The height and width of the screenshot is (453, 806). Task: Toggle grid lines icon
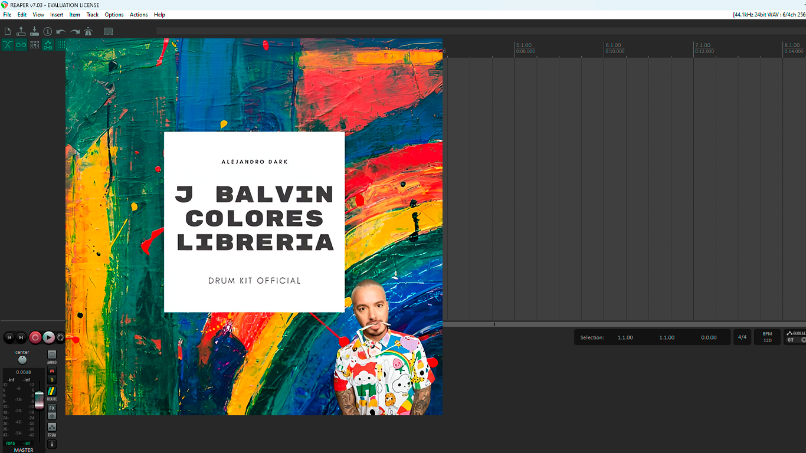[x=61, y=45]
